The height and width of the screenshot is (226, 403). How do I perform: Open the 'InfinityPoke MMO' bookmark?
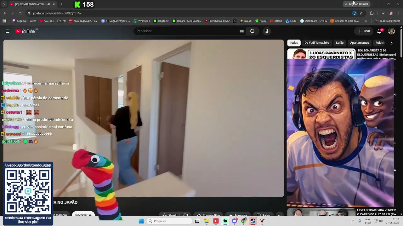click(x=217, y=21)
